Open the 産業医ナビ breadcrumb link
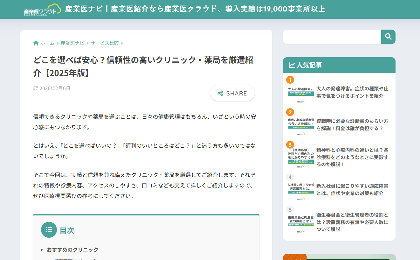The height and width of the screenshot is (260, 420). (72, 43)
